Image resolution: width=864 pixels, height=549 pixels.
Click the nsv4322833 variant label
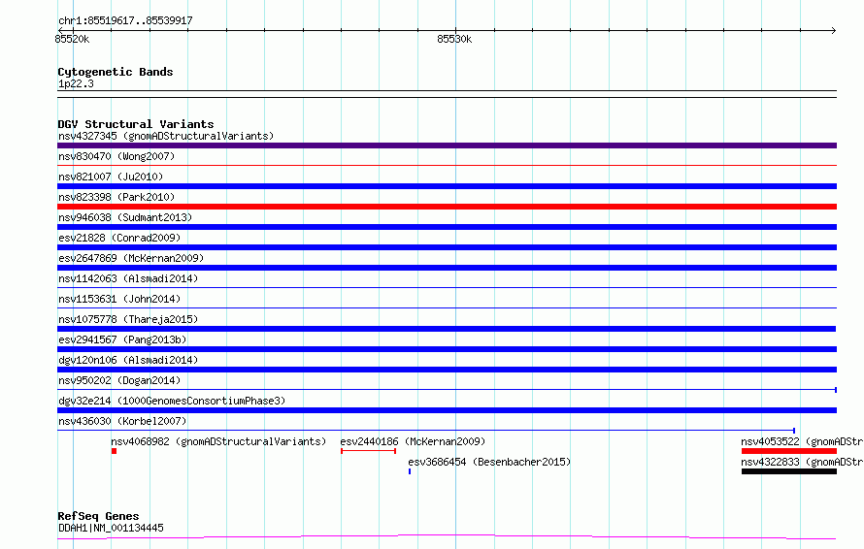(802, 462)
